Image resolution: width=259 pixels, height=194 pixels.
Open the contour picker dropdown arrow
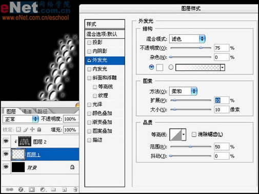pyautogui.click(x=184, y=135)
